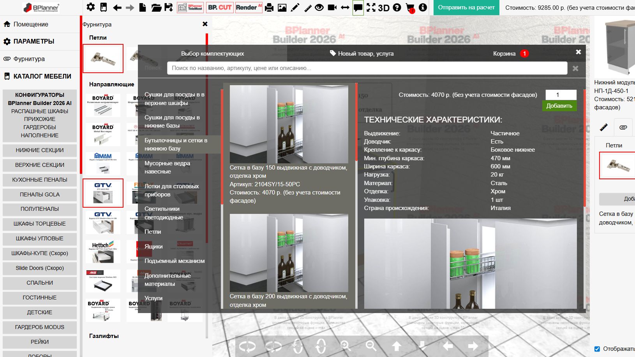Start Render AI
Screen dimensions: 635x357
point(249,7)
